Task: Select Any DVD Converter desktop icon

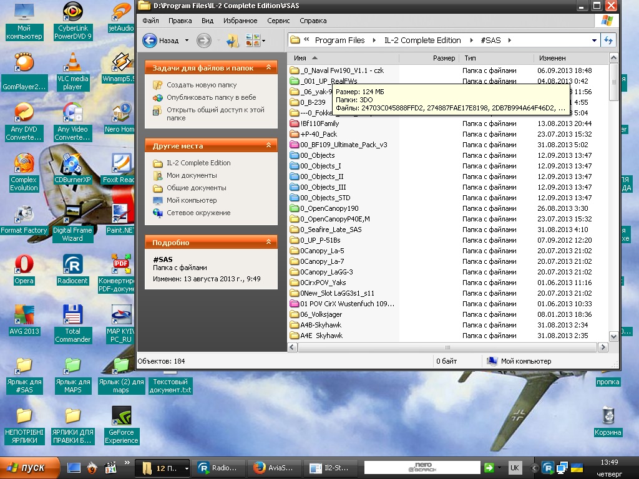Action: coord(24,122)
